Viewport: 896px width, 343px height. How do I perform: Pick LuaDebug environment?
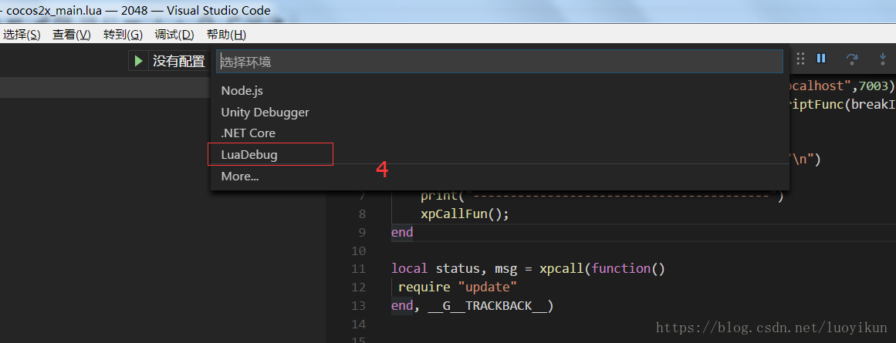tap(500, 154)
